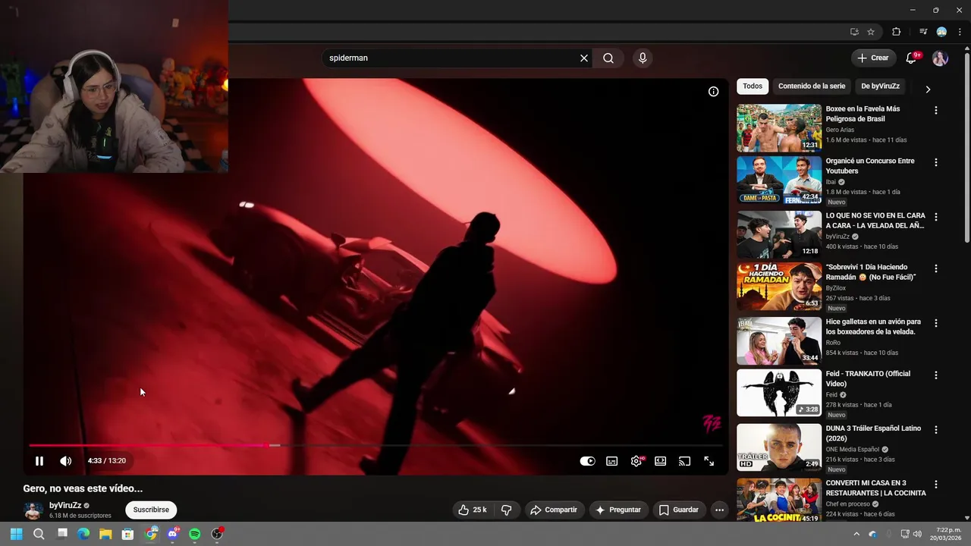Open the player settings gear

636,461
